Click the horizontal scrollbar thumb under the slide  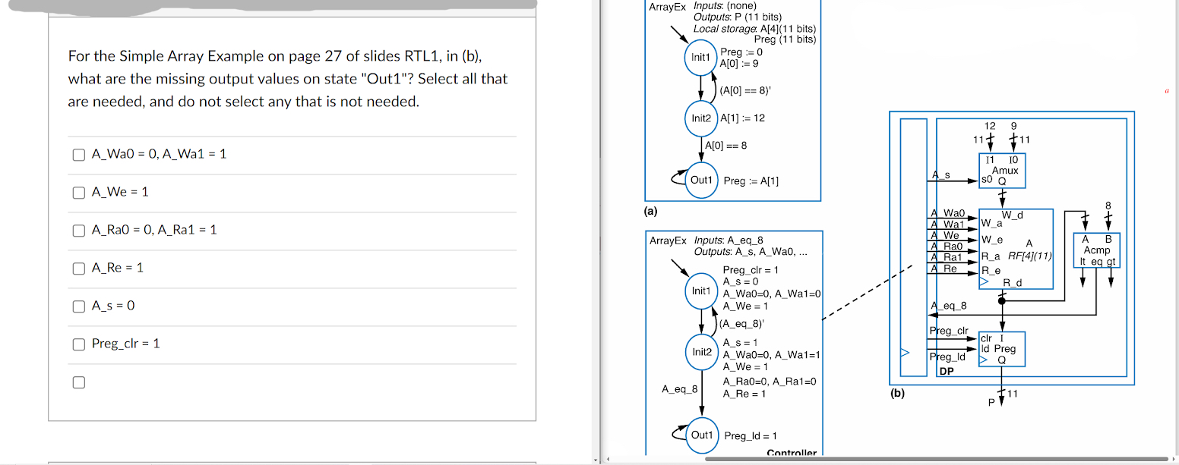(938, 459)
